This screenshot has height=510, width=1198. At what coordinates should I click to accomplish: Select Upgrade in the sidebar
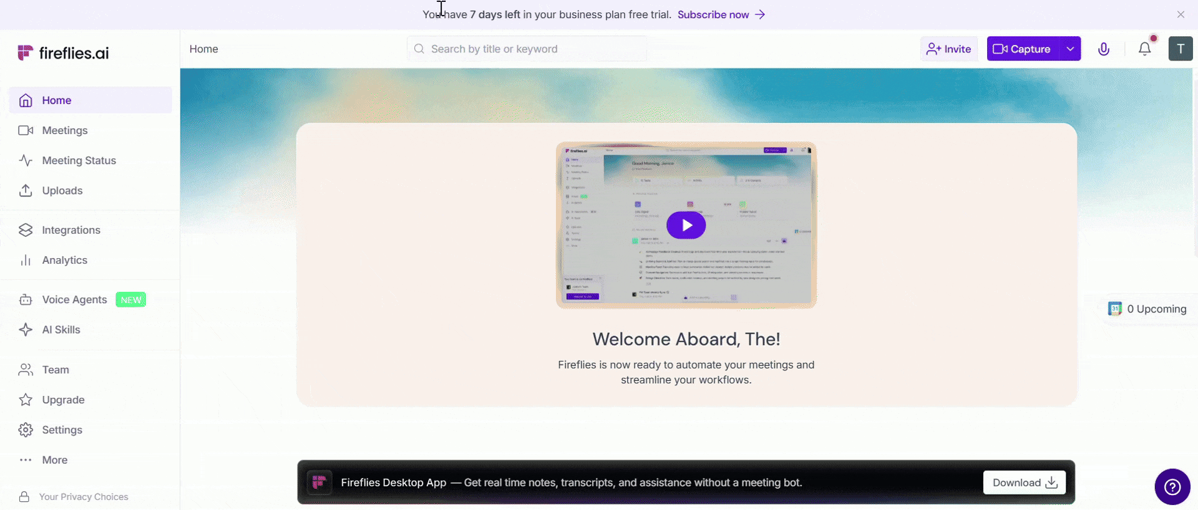[90, 400]
